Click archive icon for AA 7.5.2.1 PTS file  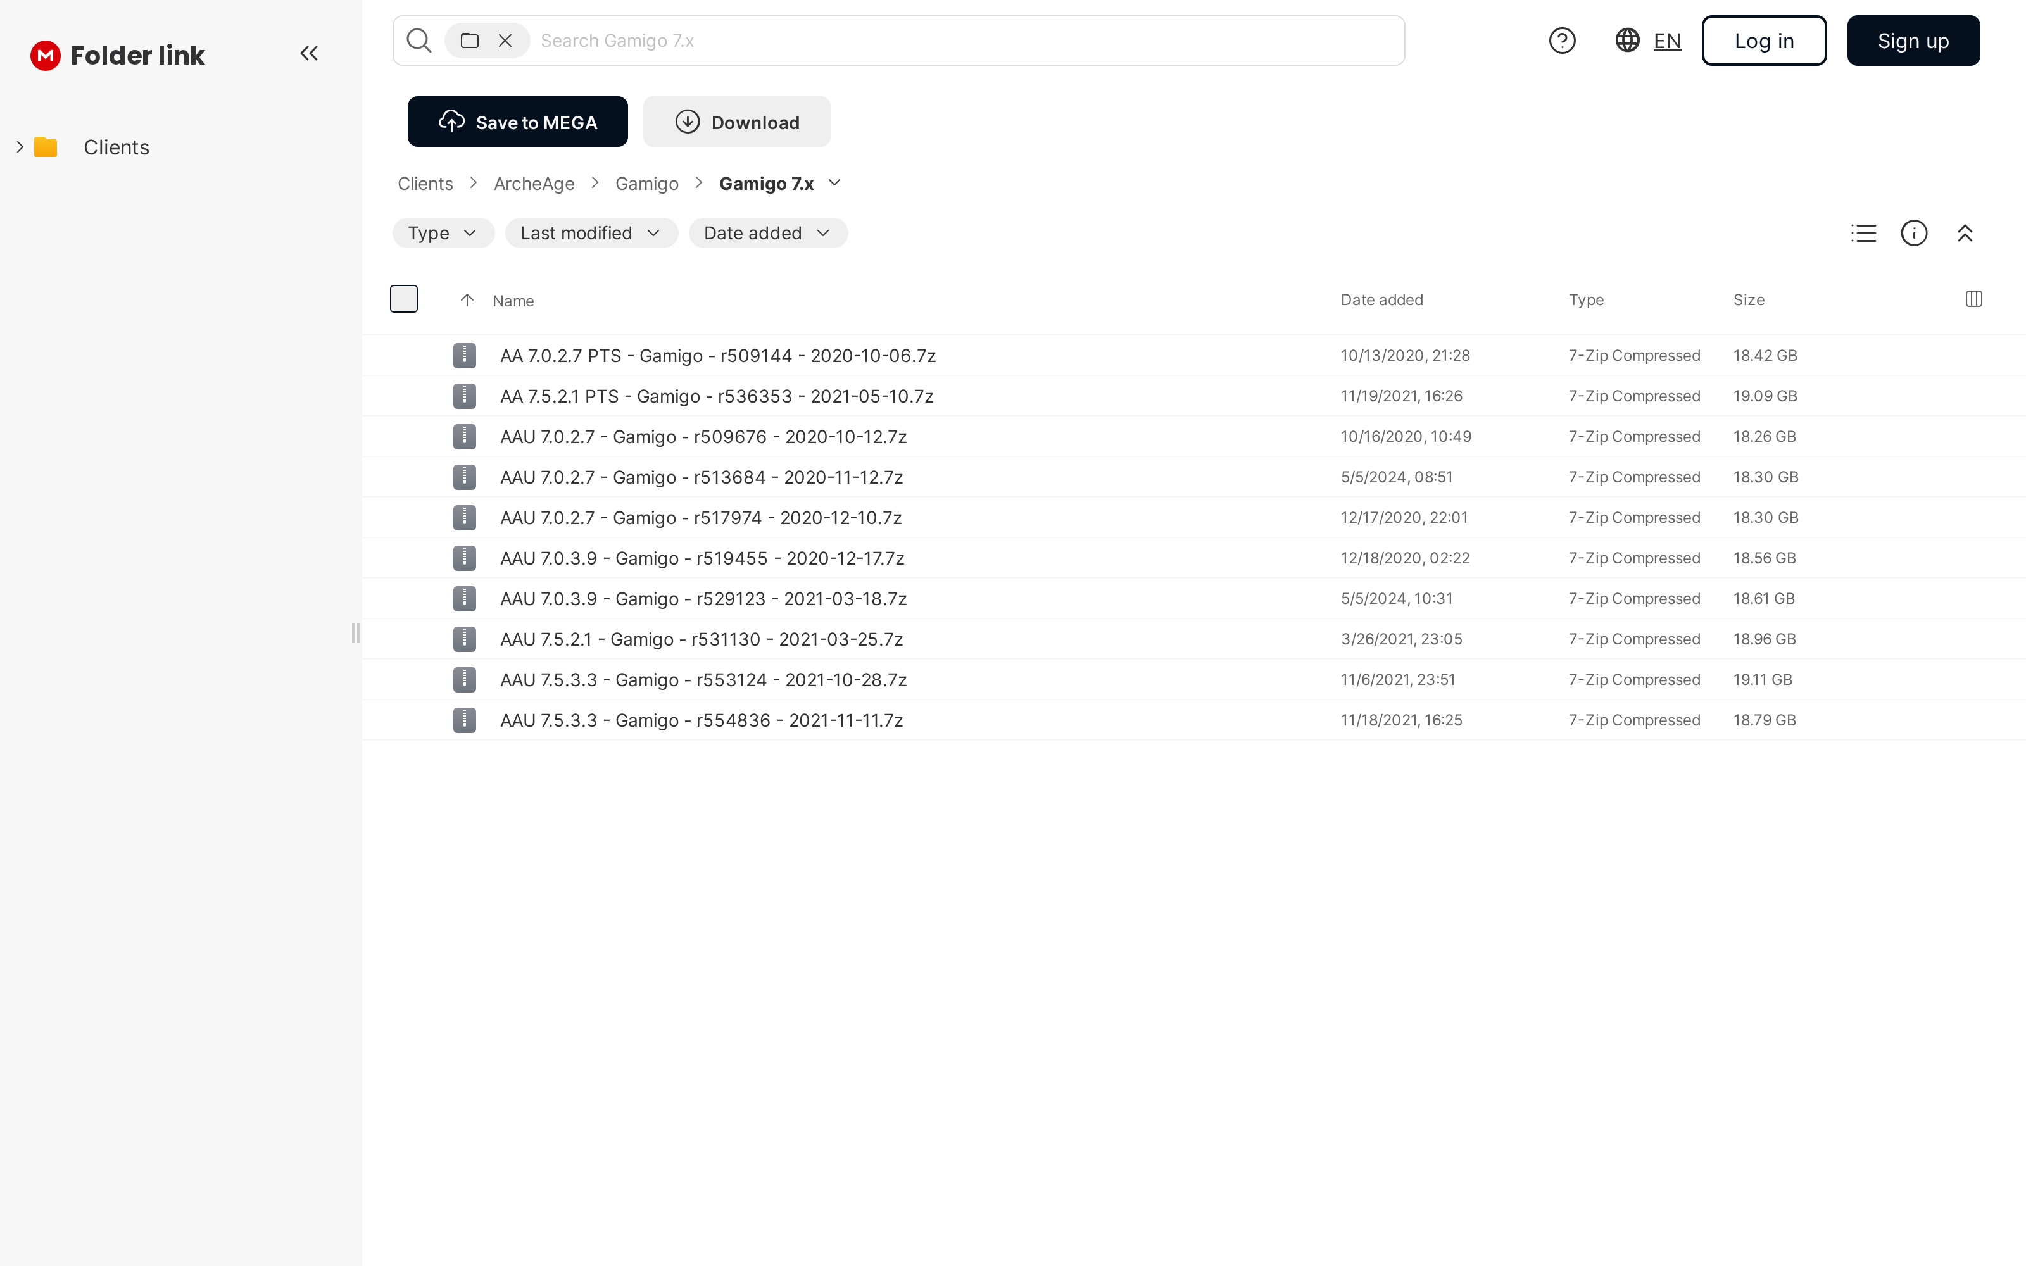click(x=465, y=396)
